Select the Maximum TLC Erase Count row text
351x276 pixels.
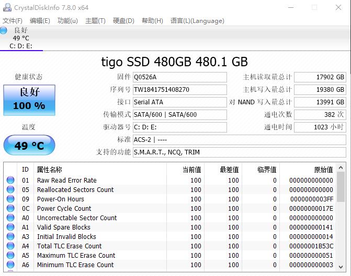click(x=76, y=255)
